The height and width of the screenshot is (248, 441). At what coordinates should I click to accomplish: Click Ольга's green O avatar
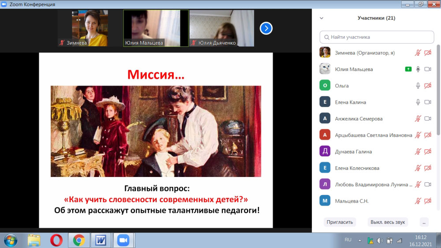point(325,85)
